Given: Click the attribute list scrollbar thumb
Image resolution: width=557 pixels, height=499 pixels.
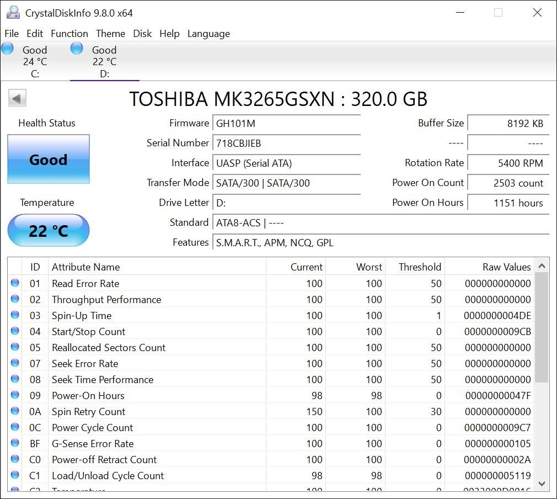Looking at the screenshot, I should pyautogui.click(x=542, y=327).
